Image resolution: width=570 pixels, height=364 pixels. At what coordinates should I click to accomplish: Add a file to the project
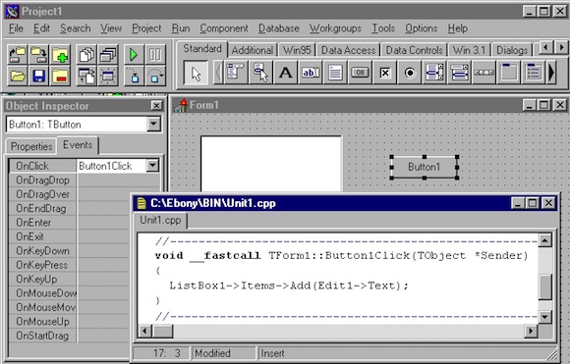coord(60,55)
